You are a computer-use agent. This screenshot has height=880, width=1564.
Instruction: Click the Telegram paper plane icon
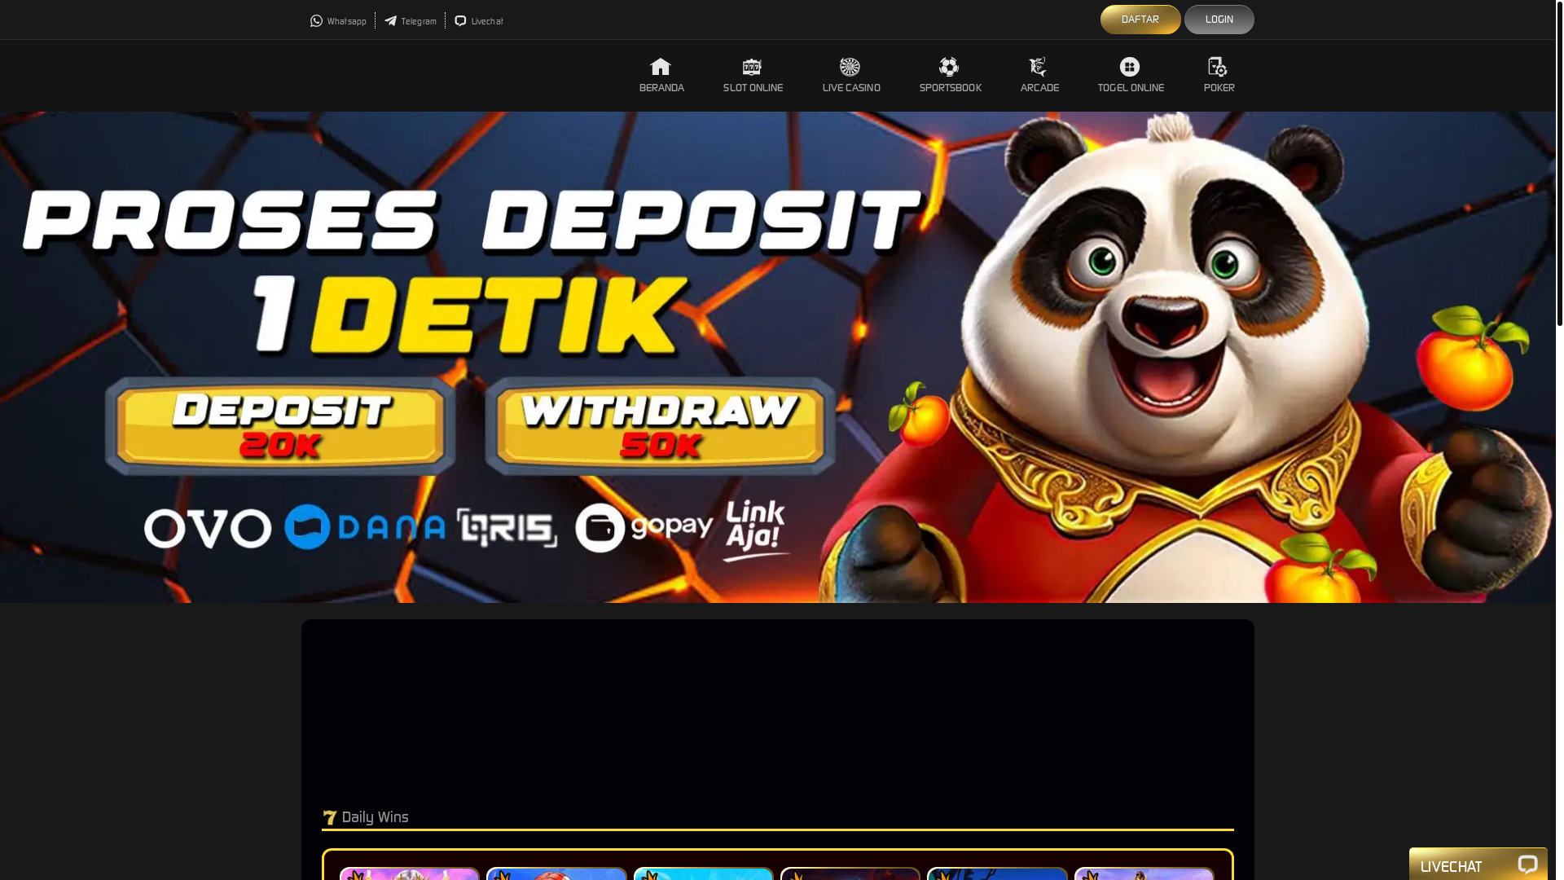[390, 21]
